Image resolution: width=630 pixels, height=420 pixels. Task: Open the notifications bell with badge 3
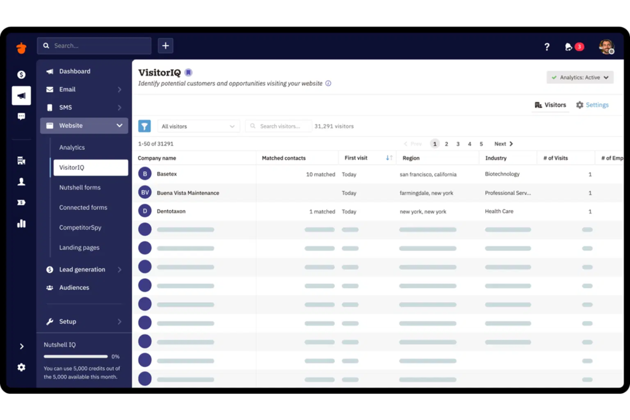tap(570, 47)
